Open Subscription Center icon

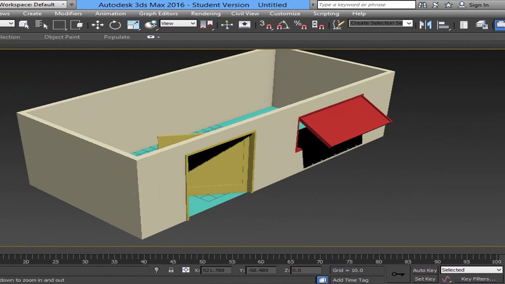tap(435, 5)
